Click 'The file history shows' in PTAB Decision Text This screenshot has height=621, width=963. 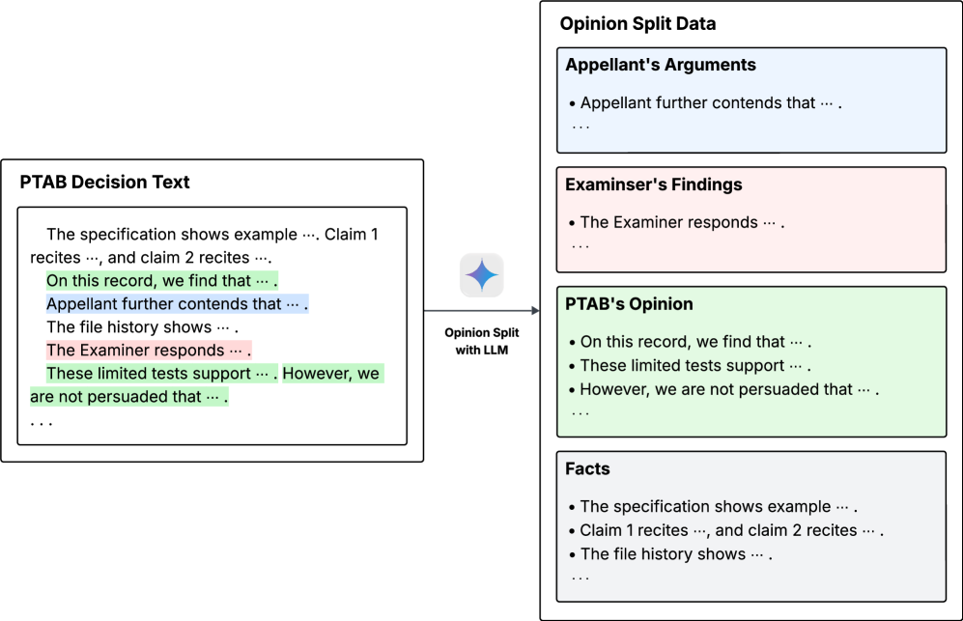point(141,327)
